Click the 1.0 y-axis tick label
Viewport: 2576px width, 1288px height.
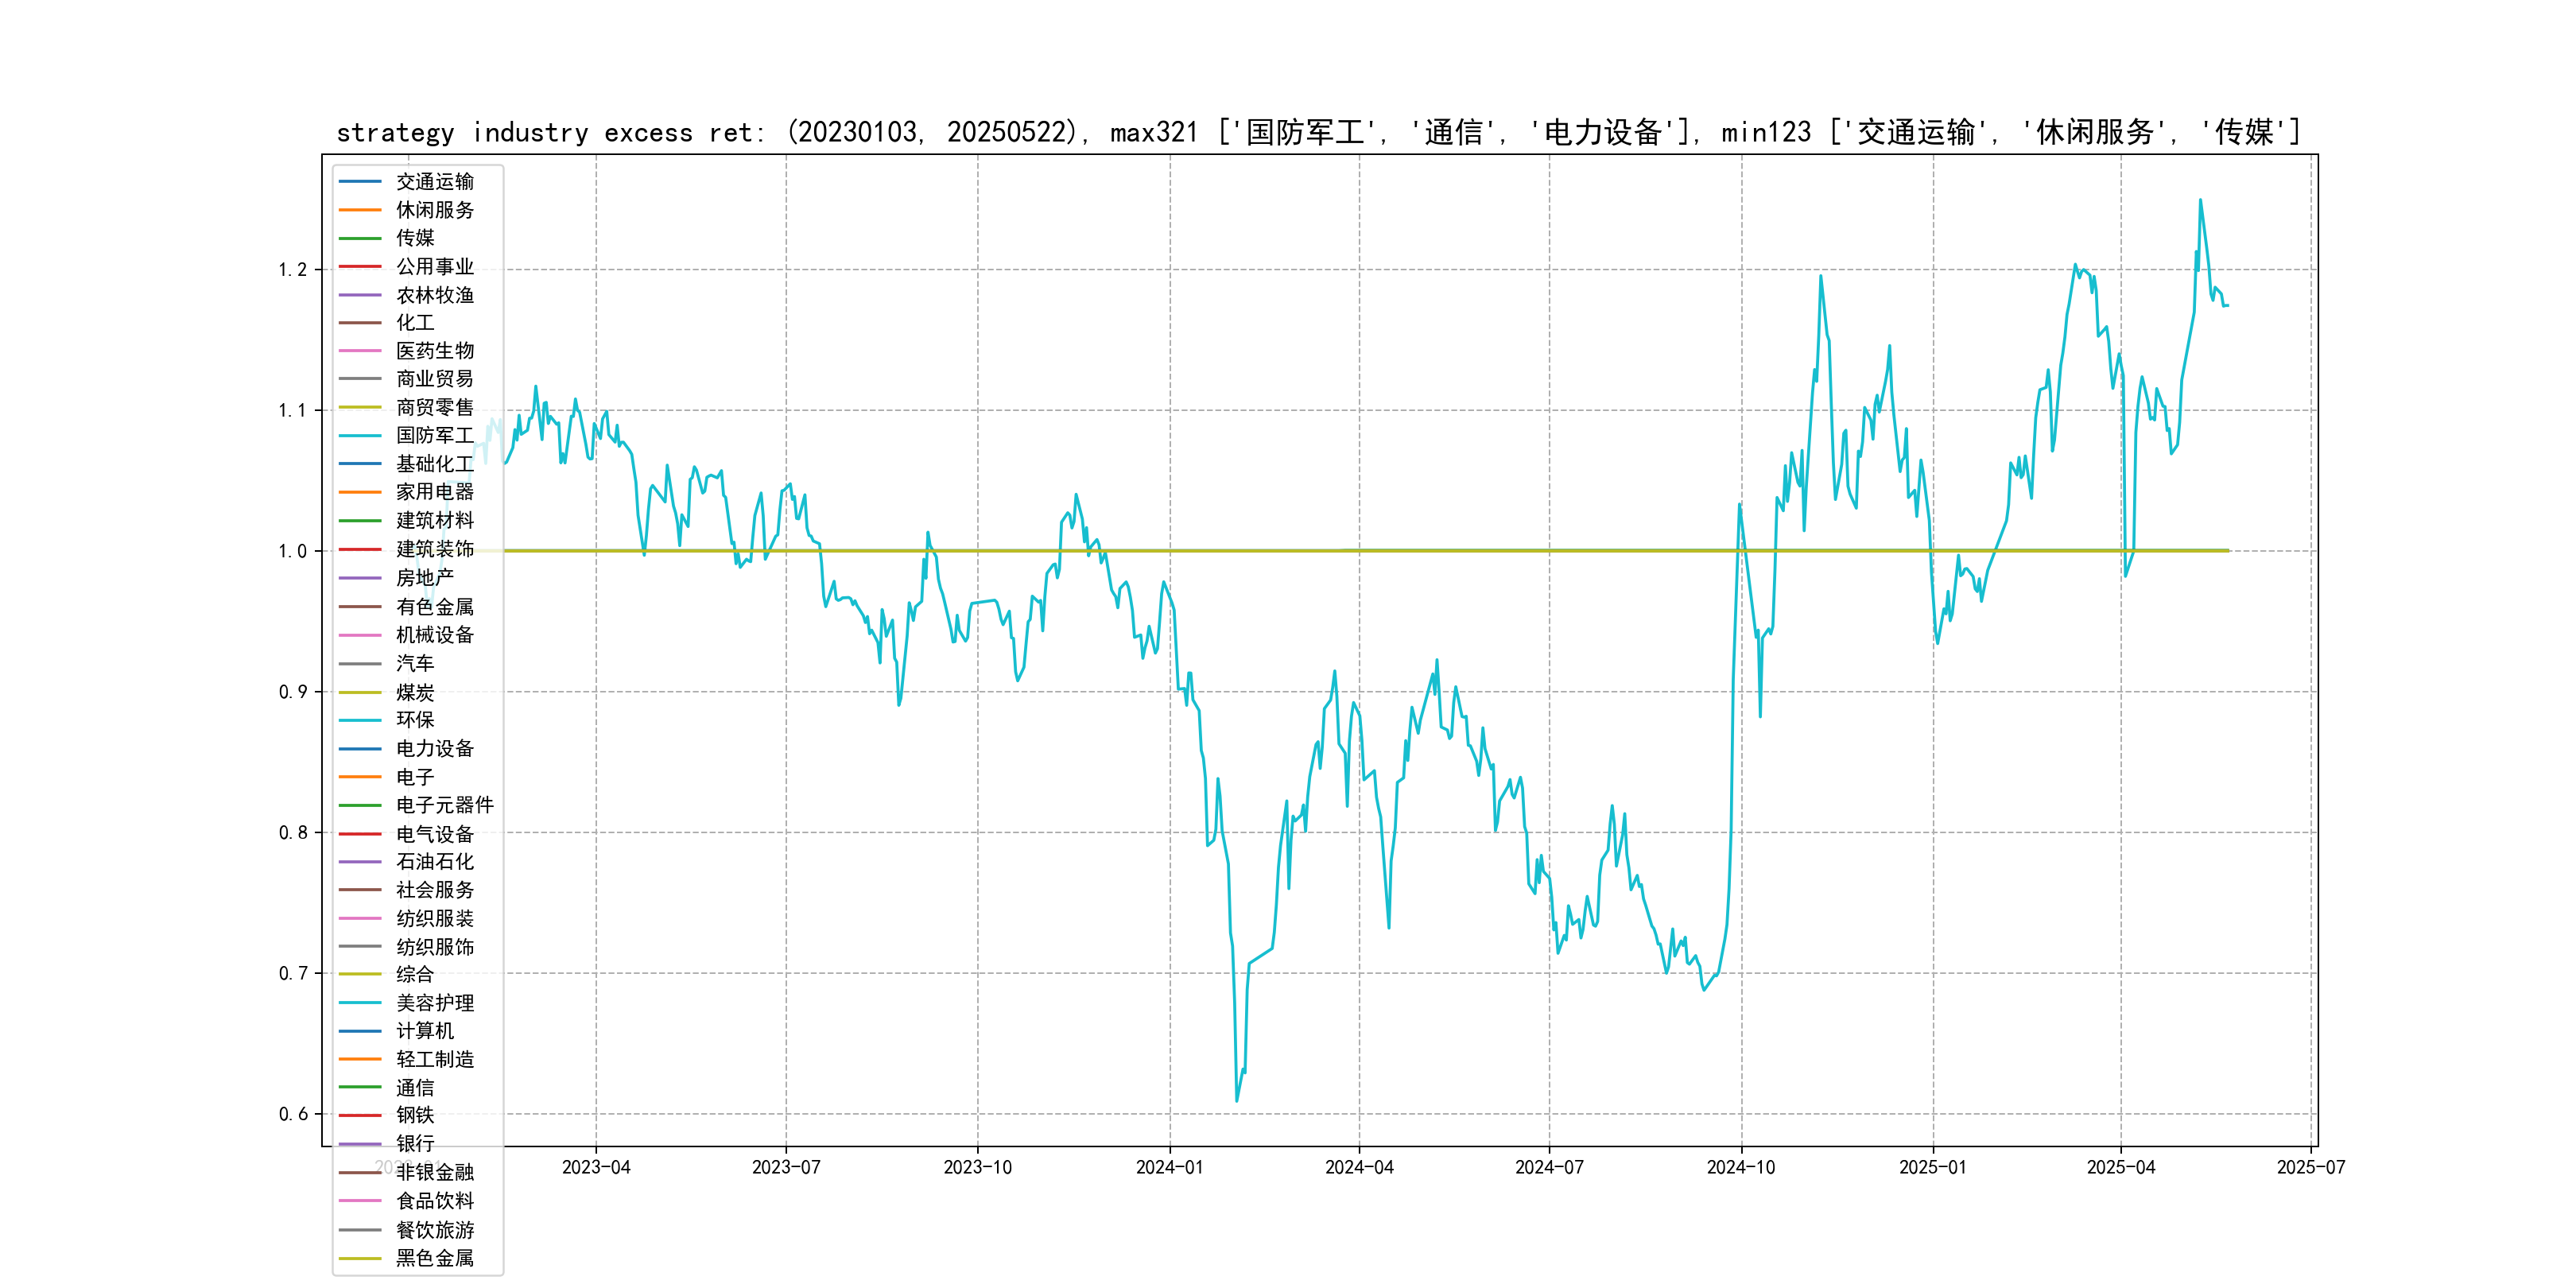[x=292, y=551]
